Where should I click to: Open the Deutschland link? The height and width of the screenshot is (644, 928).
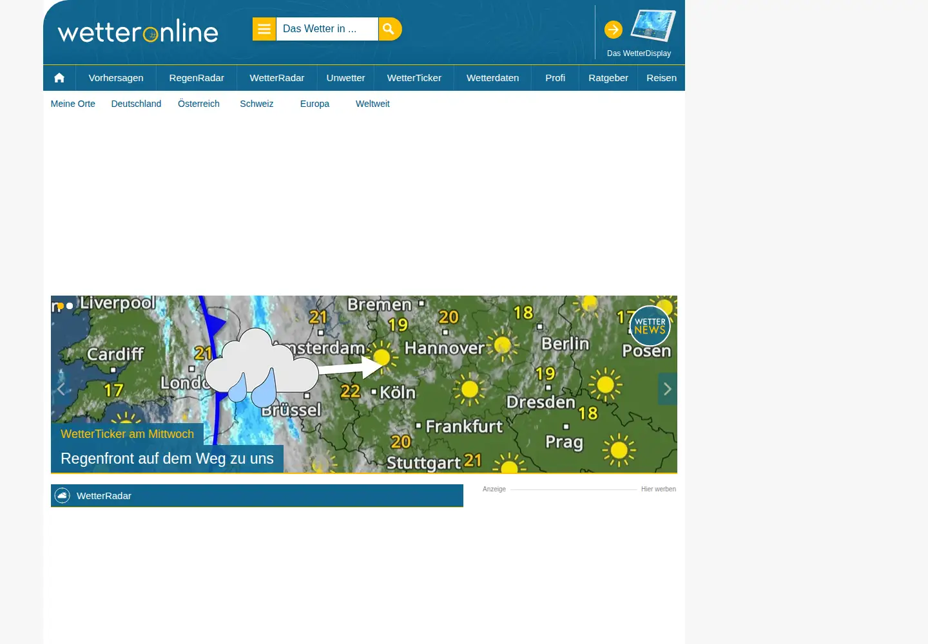[x=136, y=104]
